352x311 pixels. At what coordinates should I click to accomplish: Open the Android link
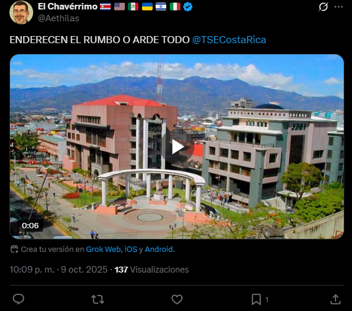(159, 250)
